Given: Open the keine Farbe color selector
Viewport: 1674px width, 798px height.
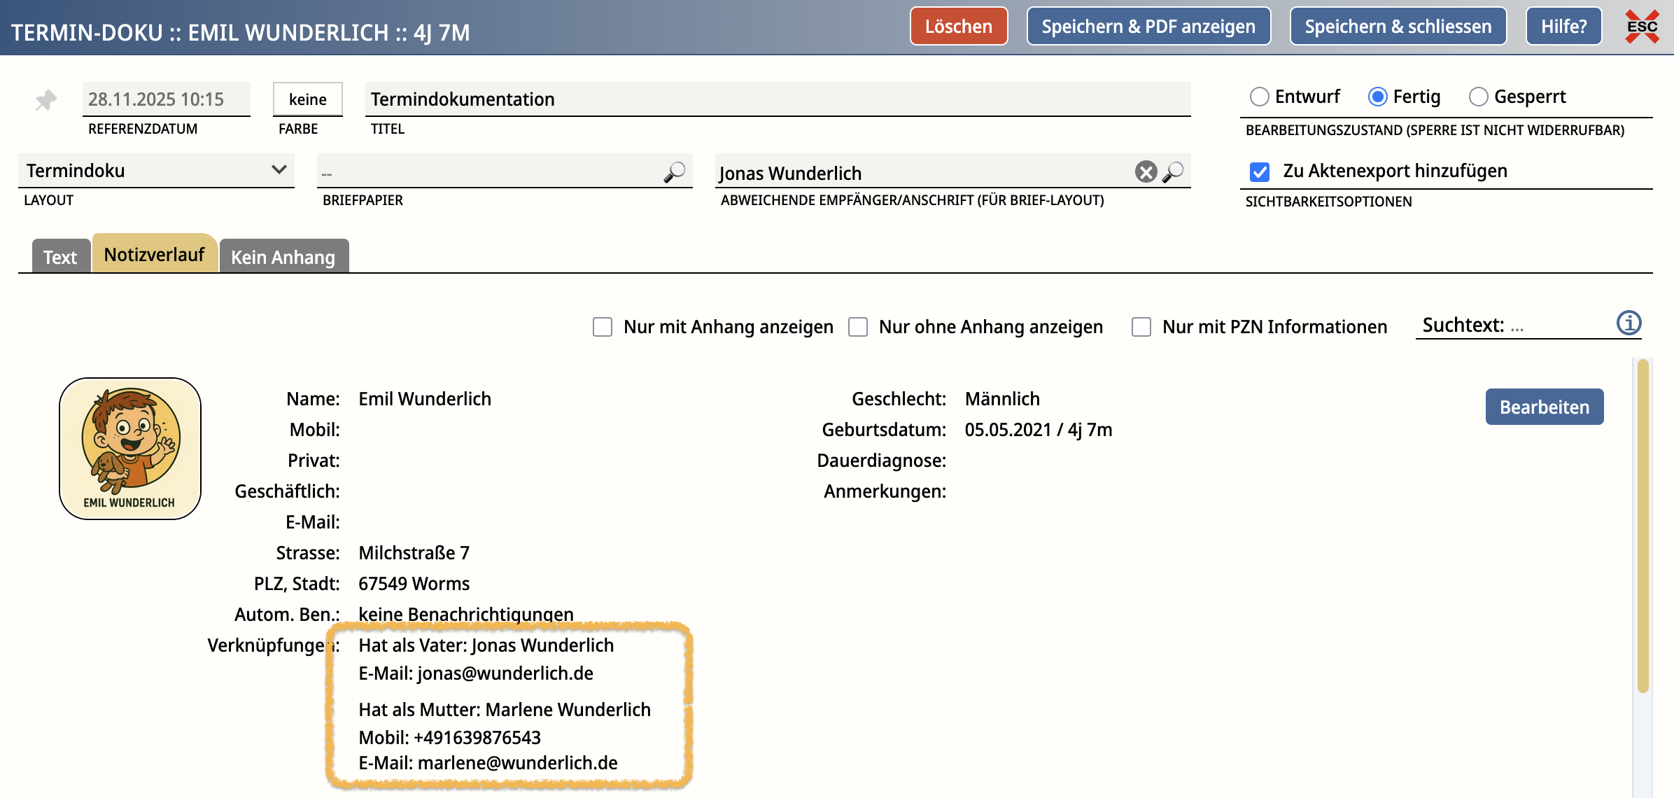Looking at the screenshot, I should 307,99.
